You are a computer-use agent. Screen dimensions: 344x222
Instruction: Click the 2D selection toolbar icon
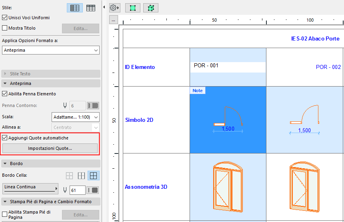click(x=132, y=8)
